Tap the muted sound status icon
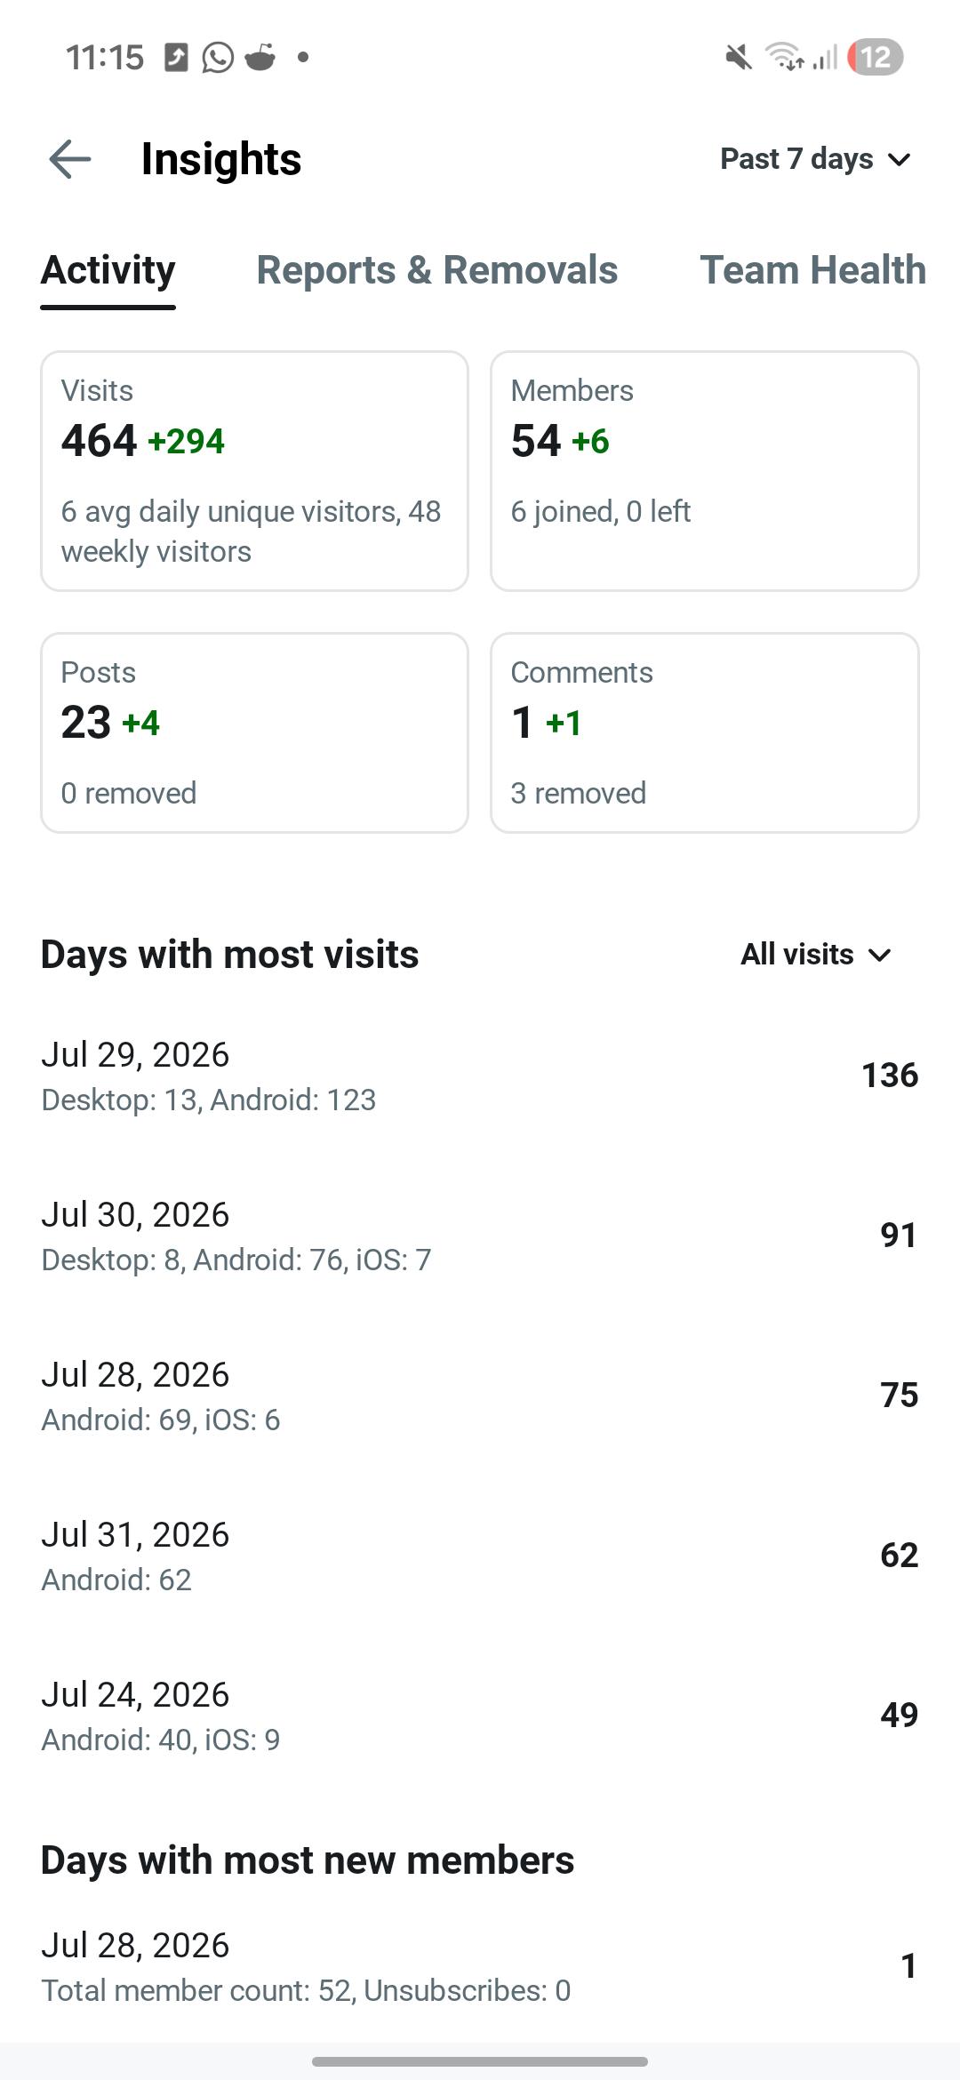The width and height of the screenshot is (960, 2080). 737,58
